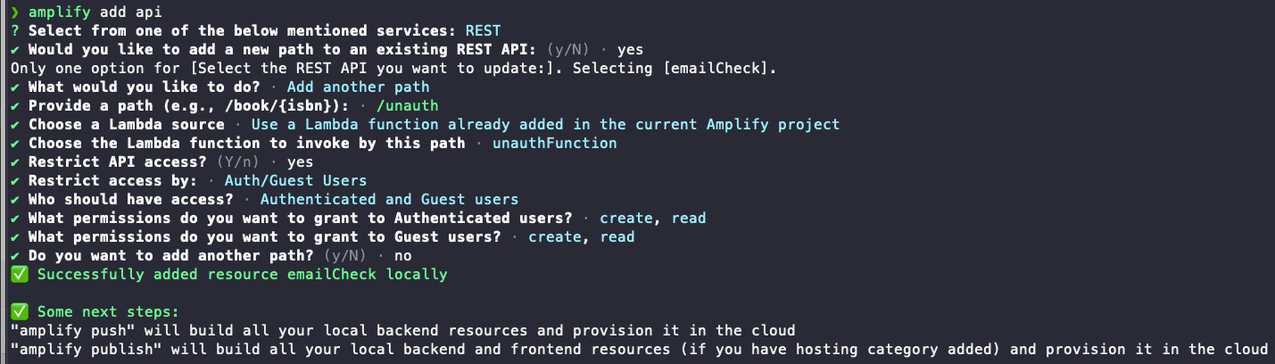Click the Authenticated and Guest users answer
The width and height of the screenshot is (1275, 364).
(389, 199)
